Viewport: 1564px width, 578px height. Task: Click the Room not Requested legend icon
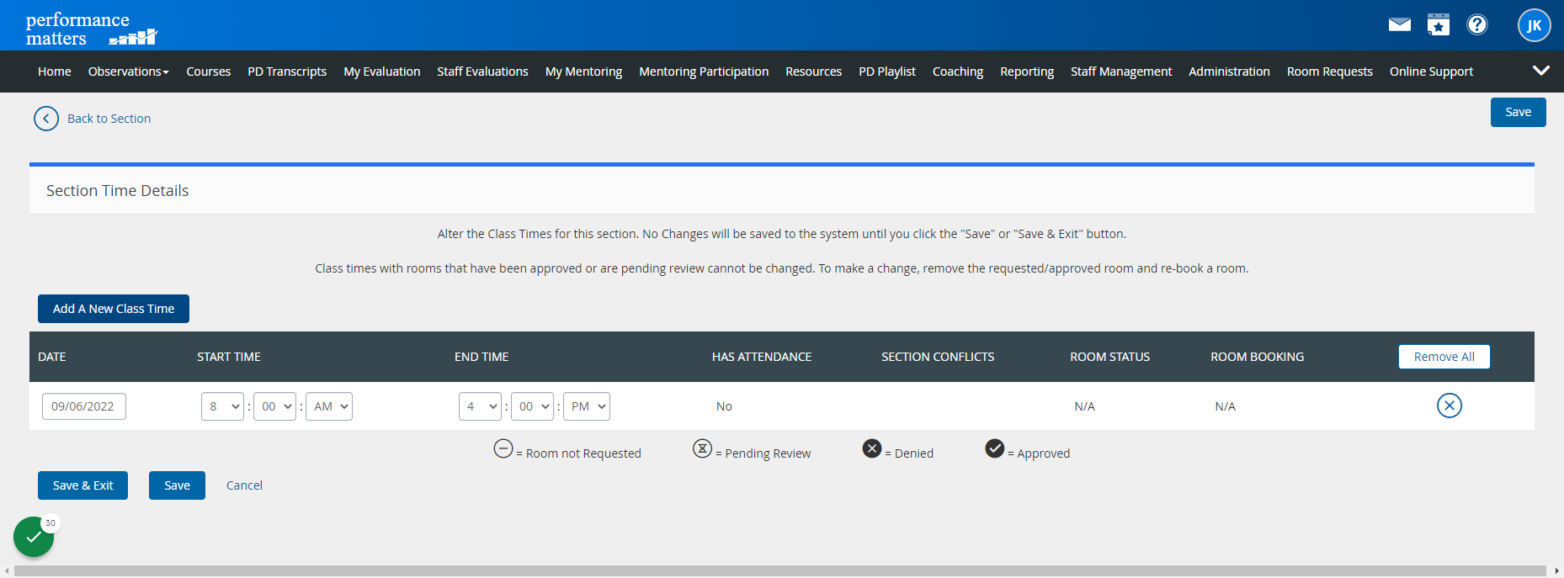[503, 448]
